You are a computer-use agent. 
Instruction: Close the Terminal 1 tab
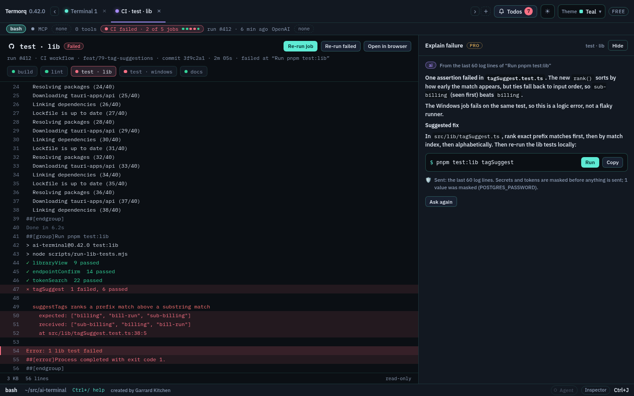(104, 11)
